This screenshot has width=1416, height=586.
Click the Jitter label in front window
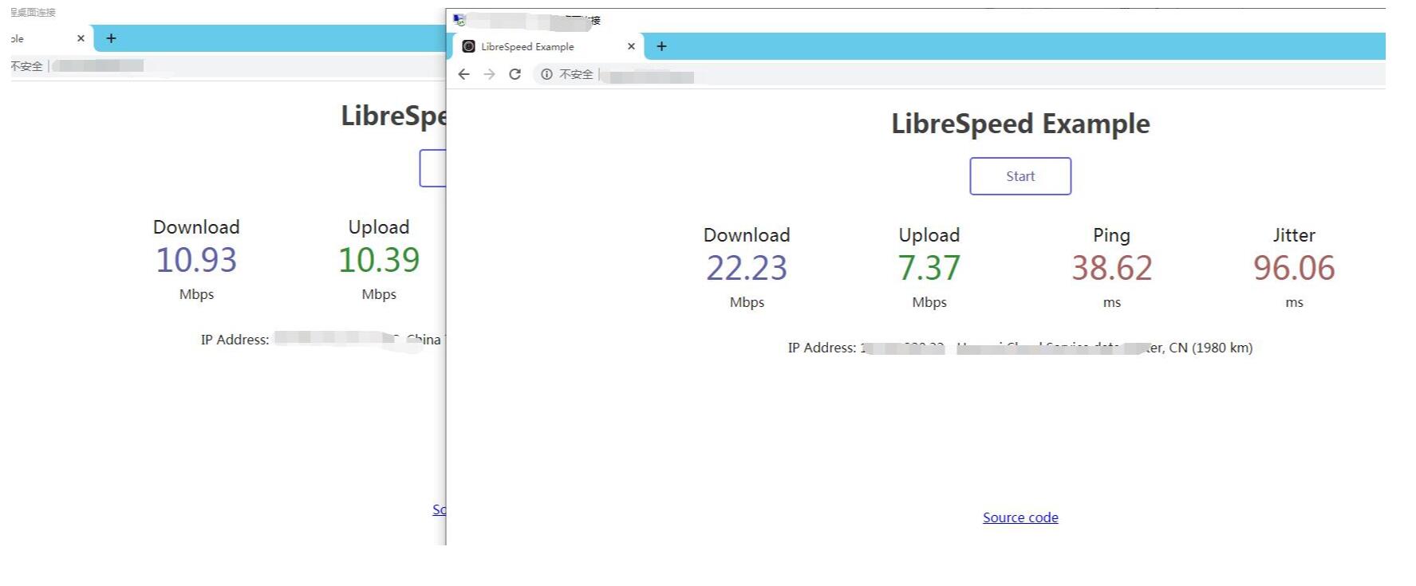coord(1294,235)
